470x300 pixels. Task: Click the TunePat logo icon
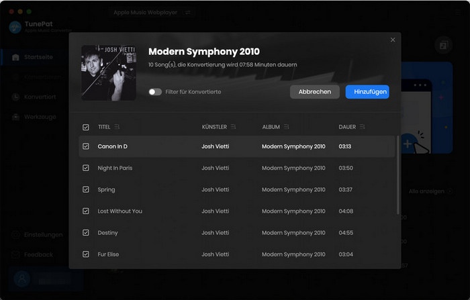15,28
